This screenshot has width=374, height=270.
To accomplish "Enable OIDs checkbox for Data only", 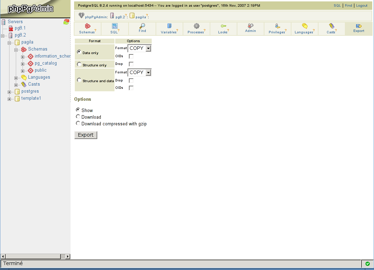I will click(x=131, y=56).
